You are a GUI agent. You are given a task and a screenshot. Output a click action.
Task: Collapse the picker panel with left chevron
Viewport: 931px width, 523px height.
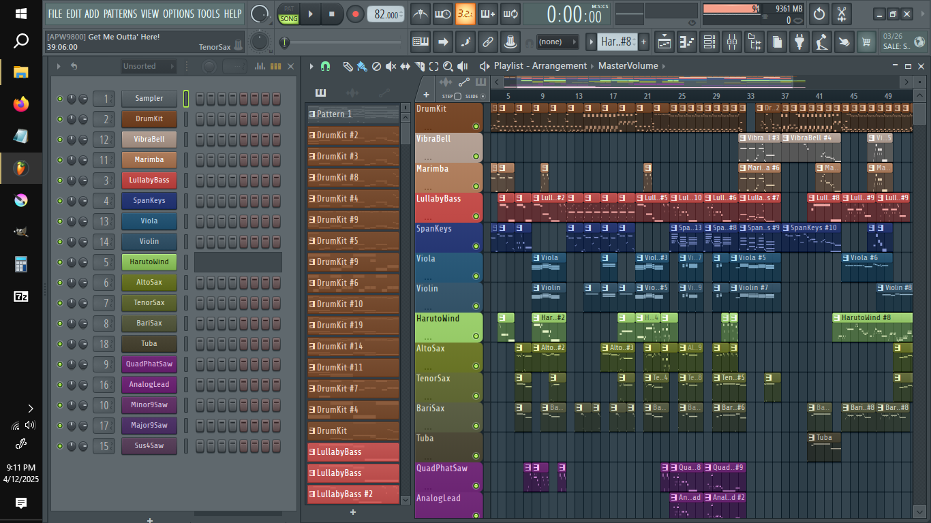click(497, 82)
